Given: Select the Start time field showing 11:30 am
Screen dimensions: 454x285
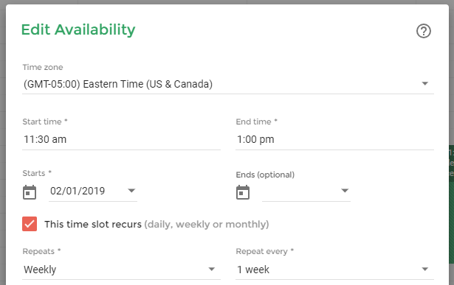Looking at the screenshot, I should pyautogui.click(x=121, y=140).
